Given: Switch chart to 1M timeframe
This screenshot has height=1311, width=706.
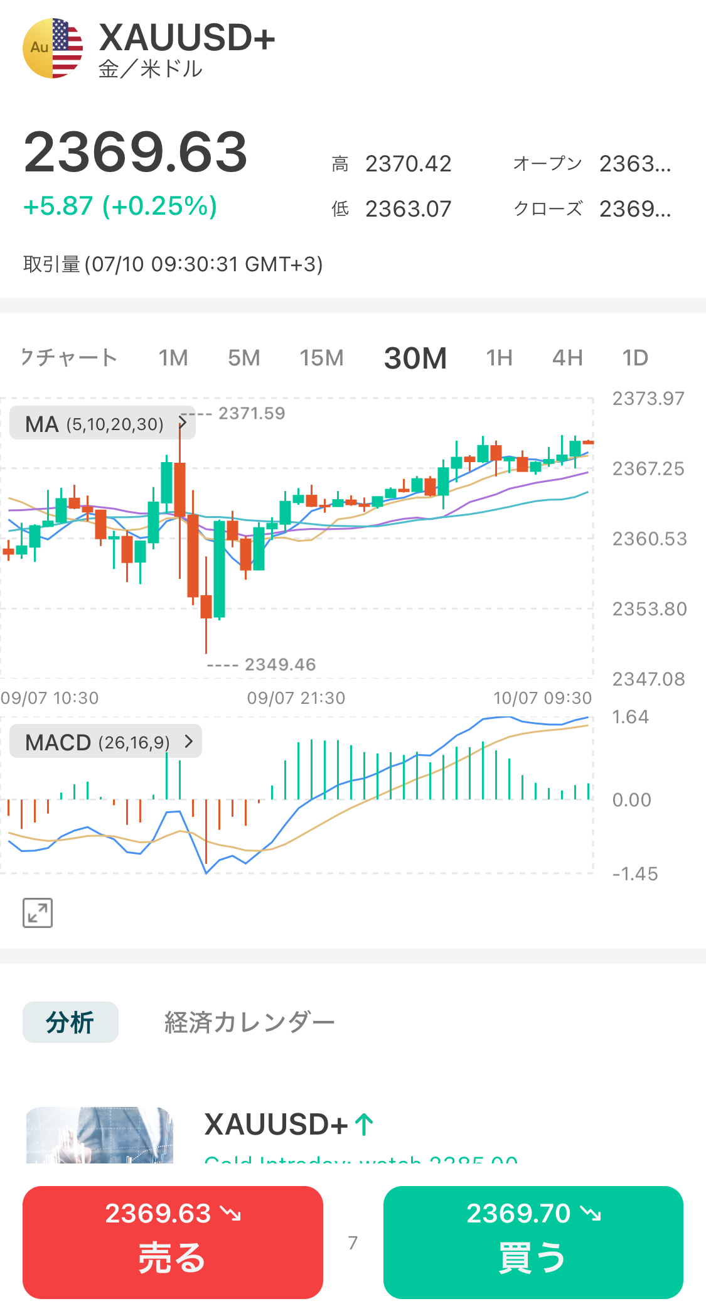Looking at the screenshot, I should point(173,358).
